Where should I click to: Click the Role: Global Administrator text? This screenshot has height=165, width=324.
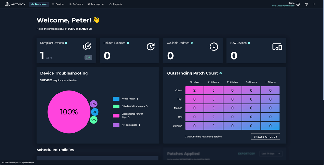[283, 6]
